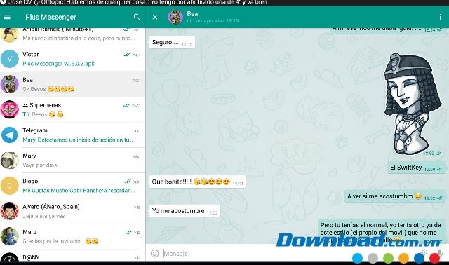Select the 'Seguro....' message bubble

pos(172,42)
